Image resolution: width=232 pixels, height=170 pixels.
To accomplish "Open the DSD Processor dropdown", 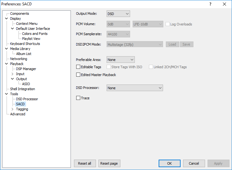I will tap(134, 88).
